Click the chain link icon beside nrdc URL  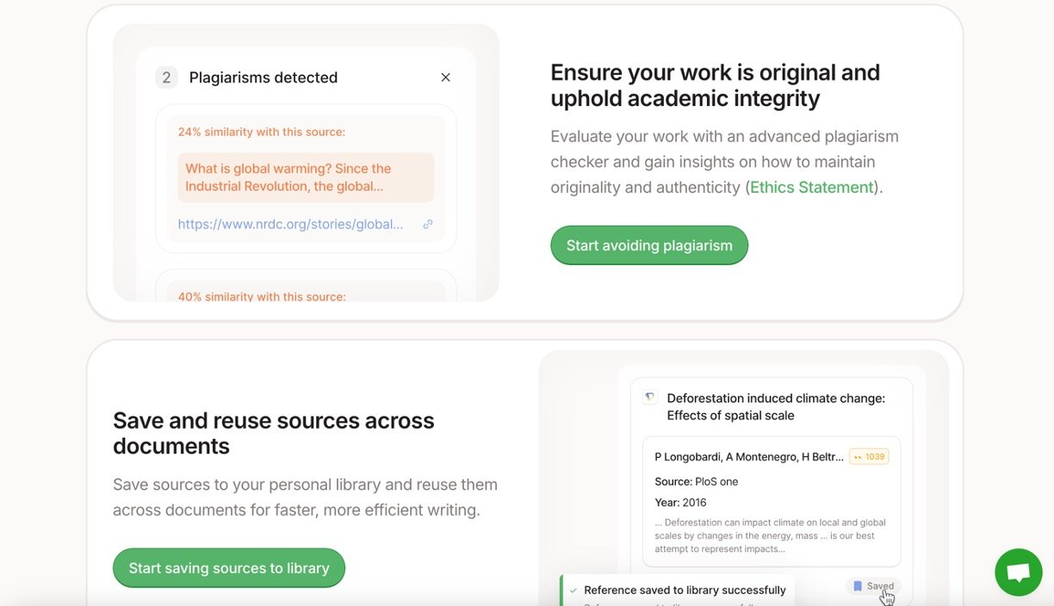(x=428, y=225)
